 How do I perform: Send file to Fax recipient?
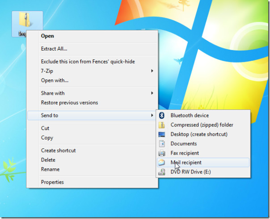point(203,153)
